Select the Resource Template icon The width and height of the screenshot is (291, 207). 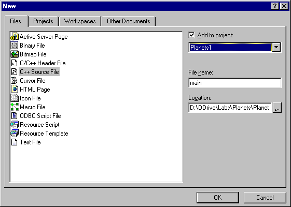coord(15,134)
